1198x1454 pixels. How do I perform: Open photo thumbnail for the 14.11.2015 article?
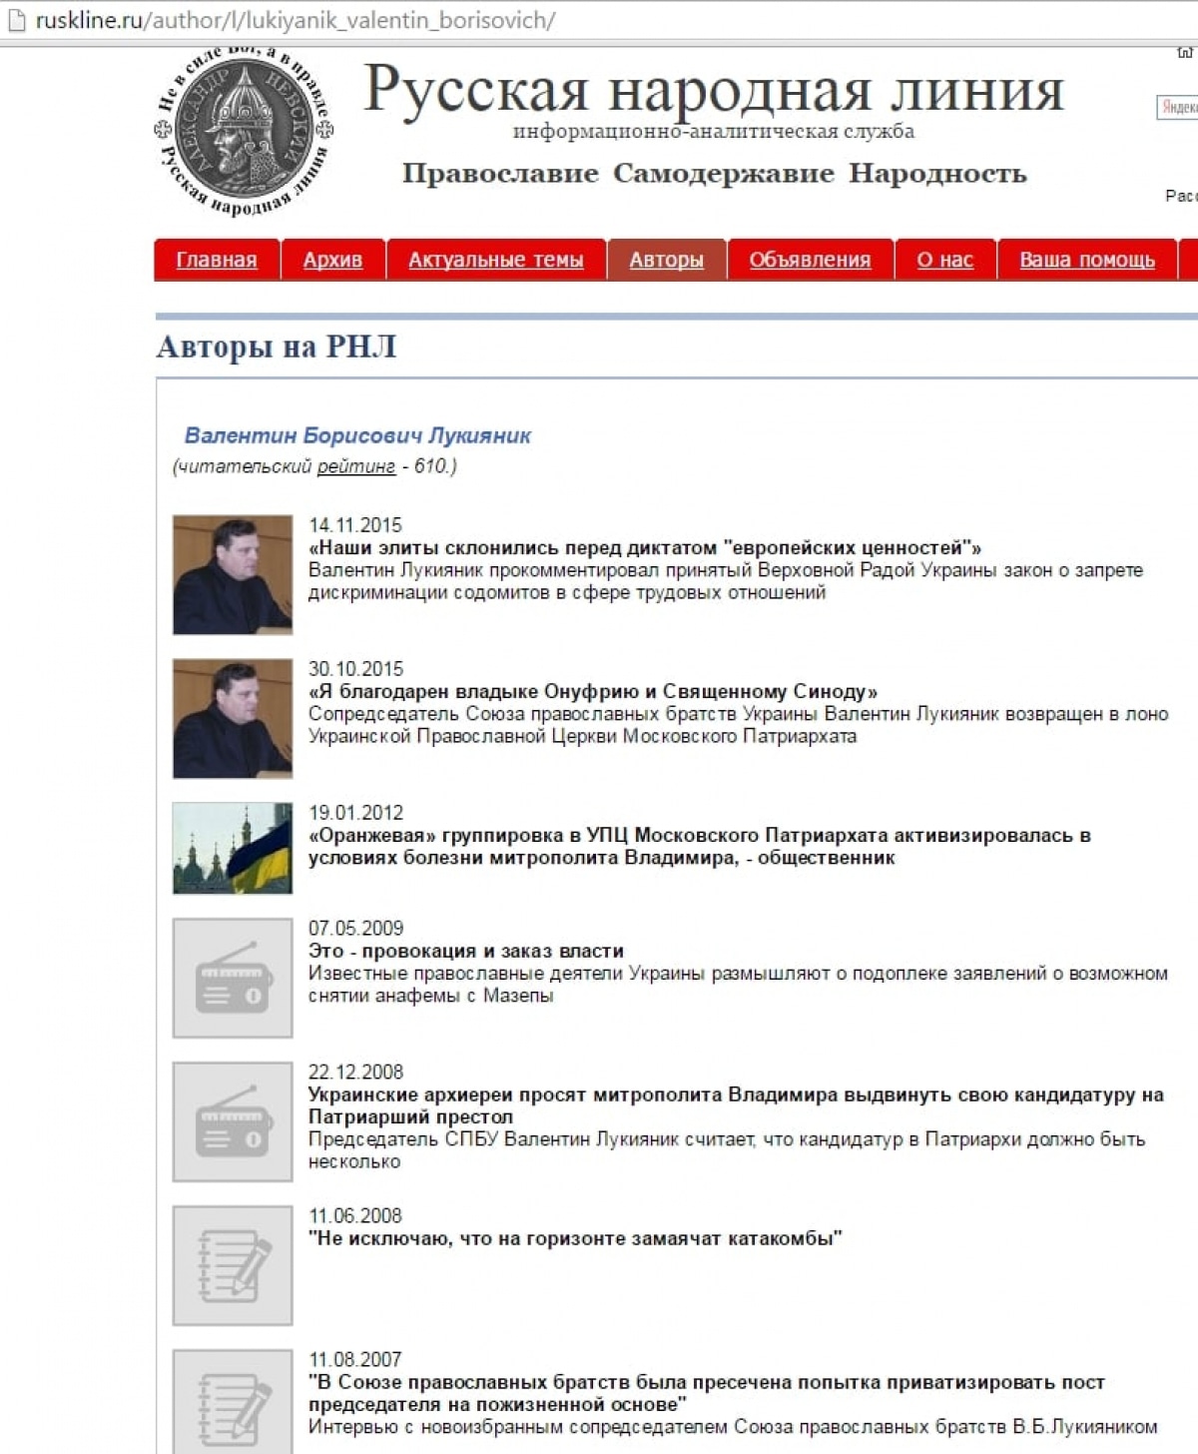click(x=233, y=574)
